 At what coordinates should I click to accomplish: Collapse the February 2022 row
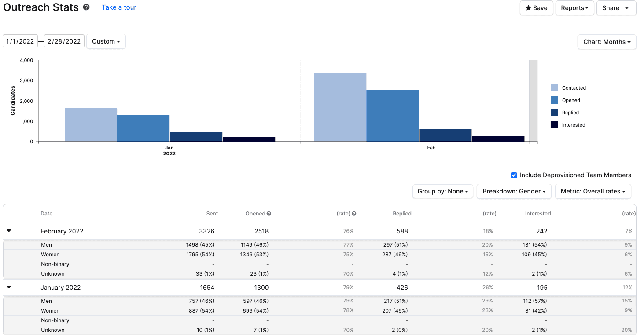[x=9, y=231]
